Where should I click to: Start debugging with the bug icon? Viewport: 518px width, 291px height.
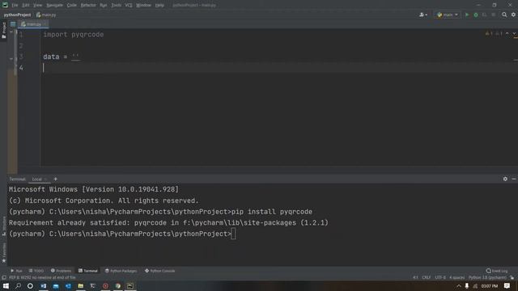click(x=476, y=15)
